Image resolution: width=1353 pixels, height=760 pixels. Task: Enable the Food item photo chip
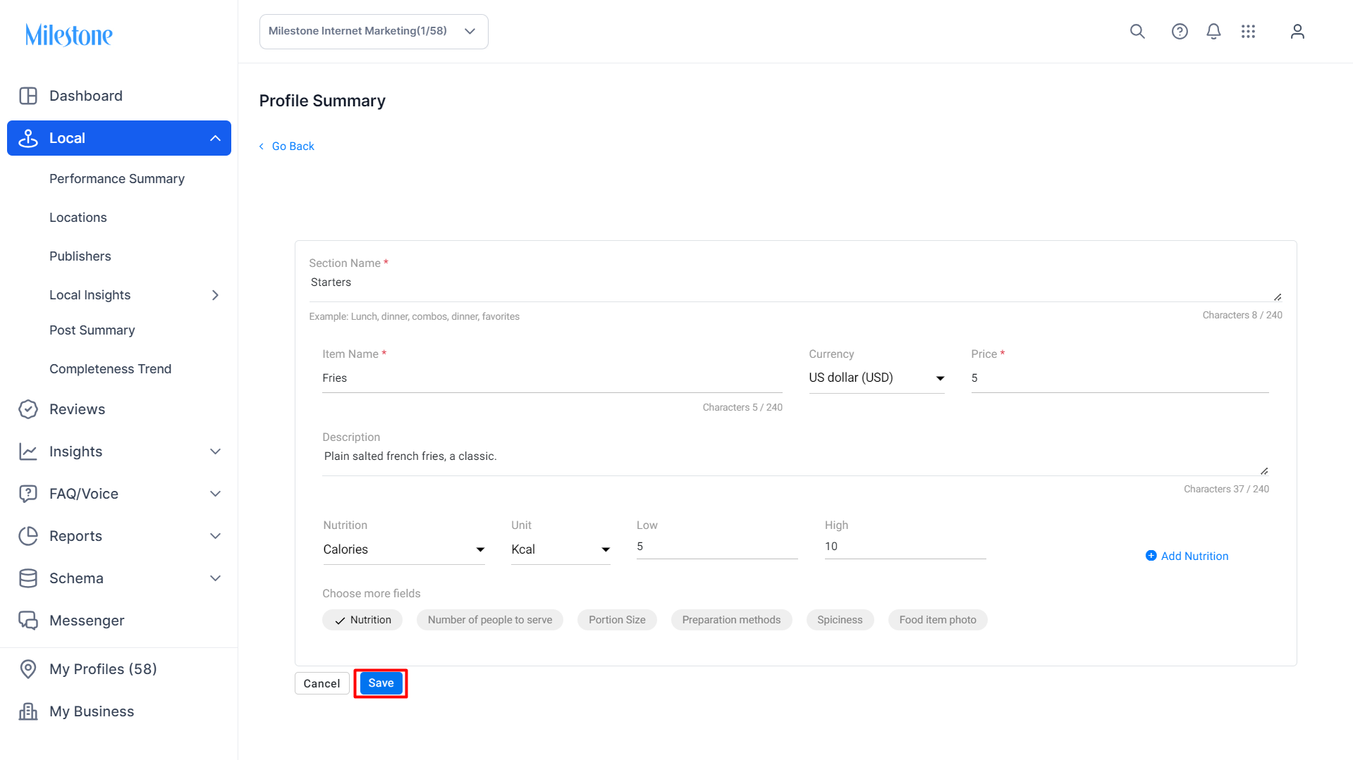tap(938, 620)
